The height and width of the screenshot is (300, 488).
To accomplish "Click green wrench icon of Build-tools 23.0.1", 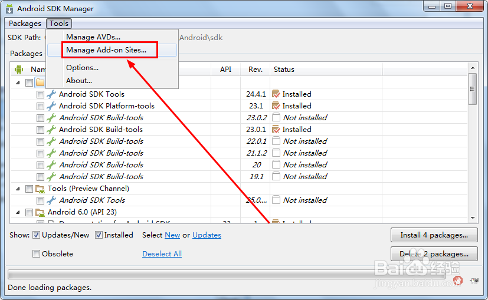I will pos(51,130).
